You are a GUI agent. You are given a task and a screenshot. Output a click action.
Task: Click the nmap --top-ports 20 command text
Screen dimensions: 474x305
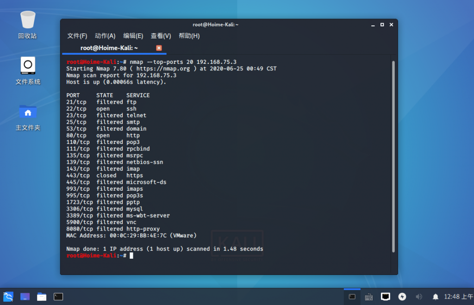point(183,62)
